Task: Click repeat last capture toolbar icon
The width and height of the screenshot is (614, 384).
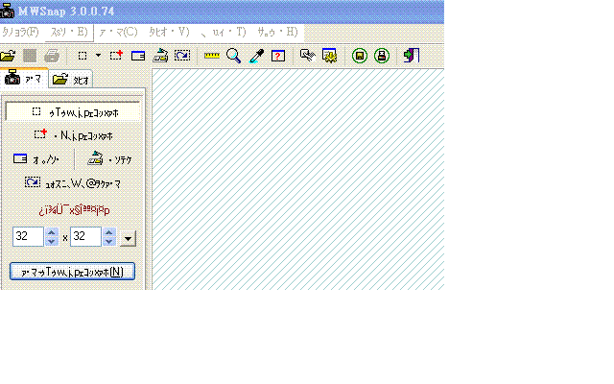Action: pyautogui.click(x=182, y=56)
